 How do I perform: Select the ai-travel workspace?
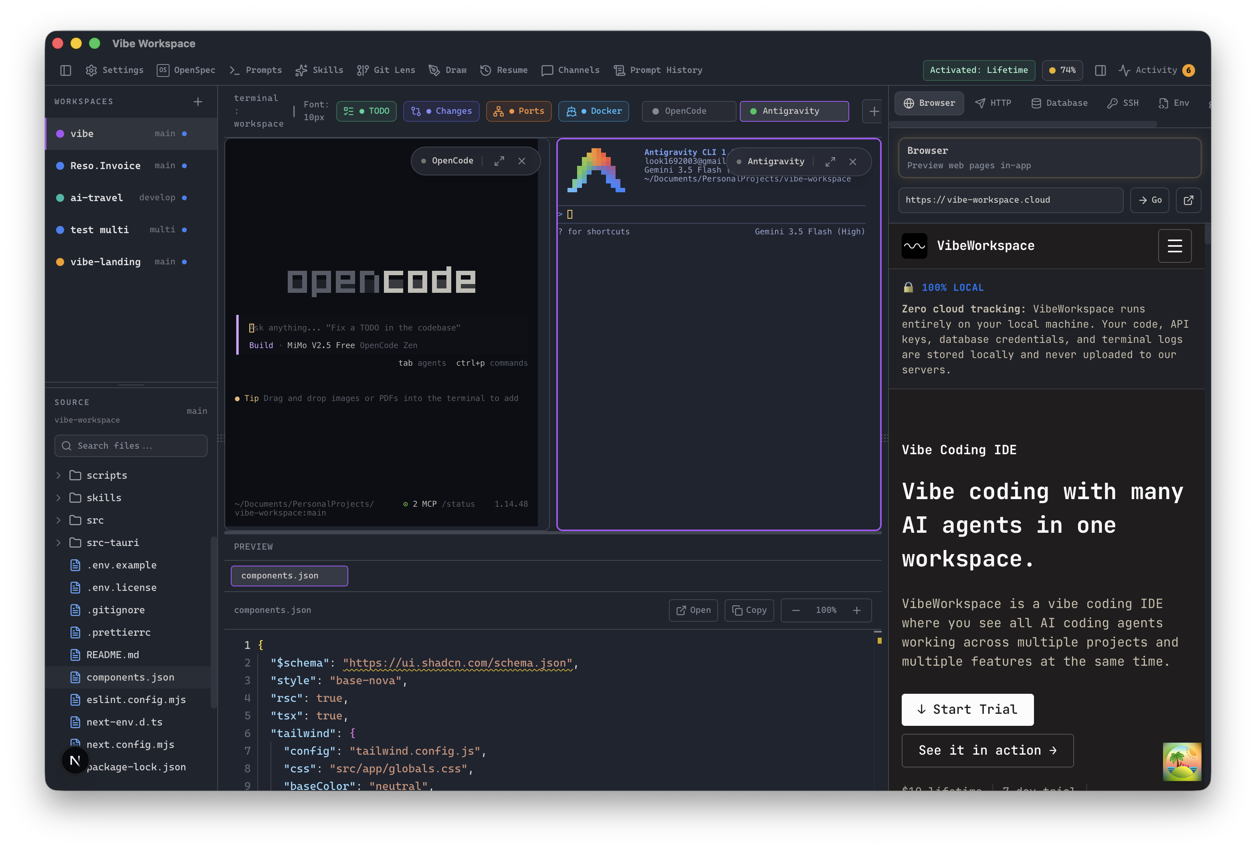131,197
